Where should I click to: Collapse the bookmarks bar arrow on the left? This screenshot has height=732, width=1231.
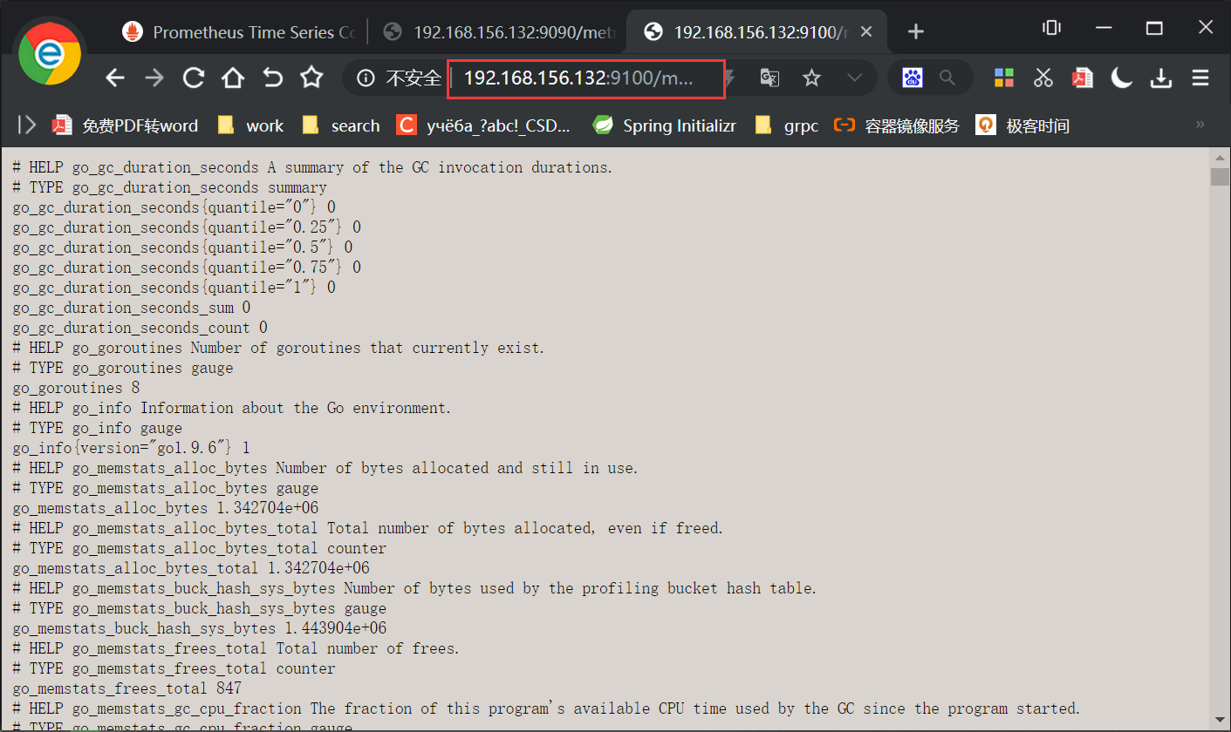coord(26,124)
